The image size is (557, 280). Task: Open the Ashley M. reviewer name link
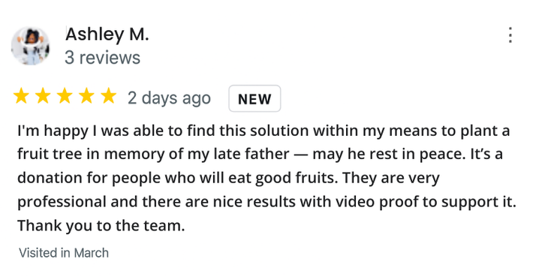(x=107, y=35)
